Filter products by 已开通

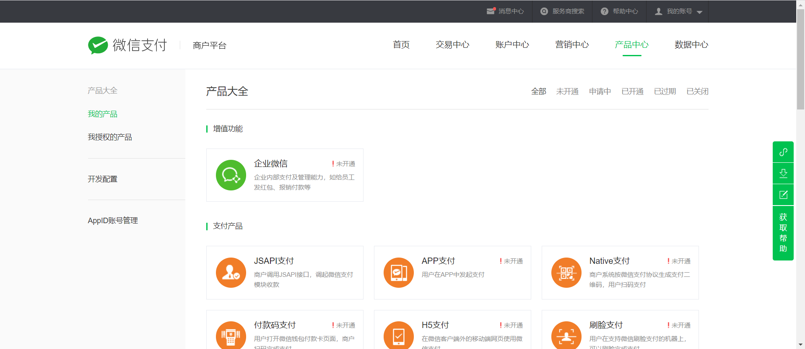[632, 91]
